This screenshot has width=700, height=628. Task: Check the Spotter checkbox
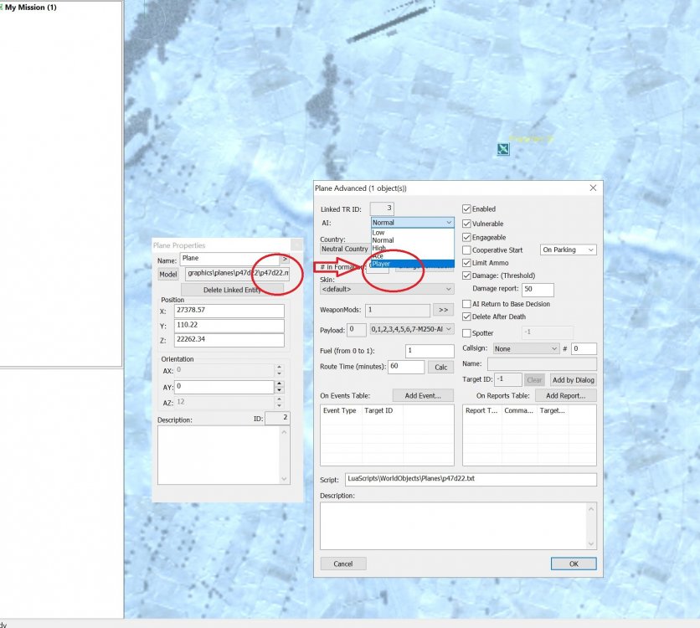[x=467, y=332]
